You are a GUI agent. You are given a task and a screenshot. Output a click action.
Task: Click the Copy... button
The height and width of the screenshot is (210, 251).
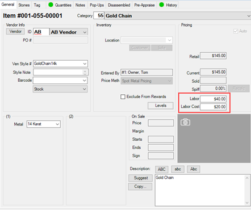point(140,186)
